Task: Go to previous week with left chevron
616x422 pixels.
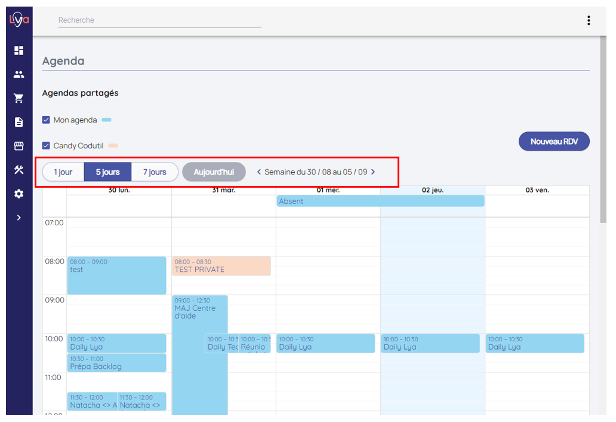Action: pos(258,172)
